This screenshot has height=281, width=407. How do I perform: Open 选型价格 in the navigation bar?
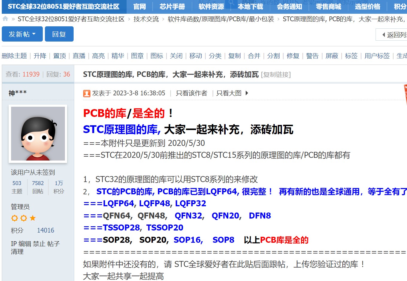(367, 7)
